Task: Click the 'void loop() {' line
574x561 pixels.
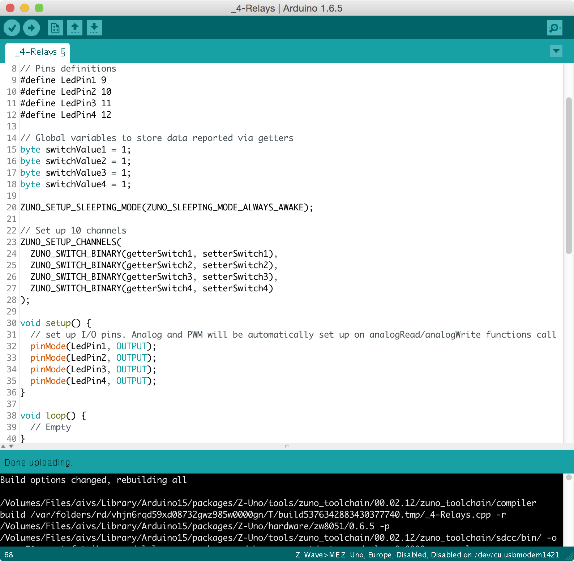Action: pyautogui.click(x=53, y=415)
